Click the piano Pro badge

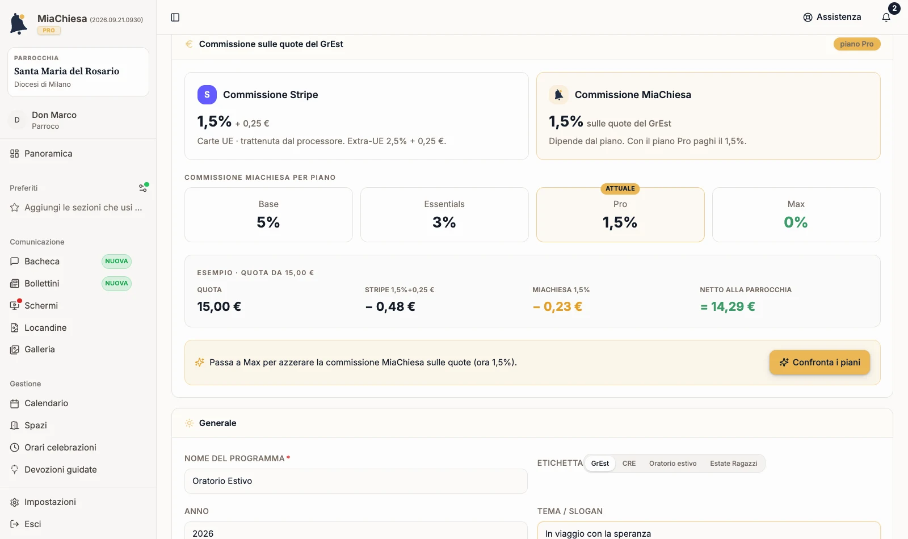(x=857, y=44)
